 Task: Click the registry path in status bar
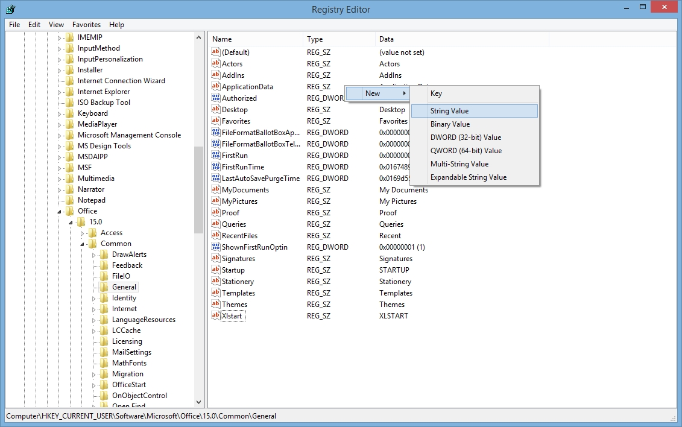[x=141, y=416]
